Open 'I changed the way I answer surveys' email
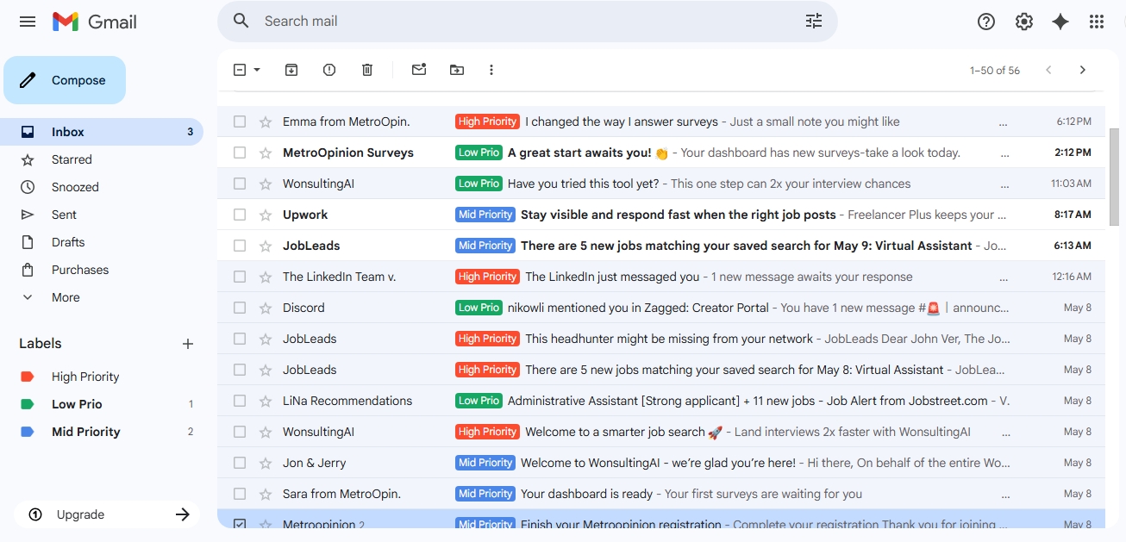Image resolution: width=1126 pixels, height=542 pixels. click(x=661, y=121)
